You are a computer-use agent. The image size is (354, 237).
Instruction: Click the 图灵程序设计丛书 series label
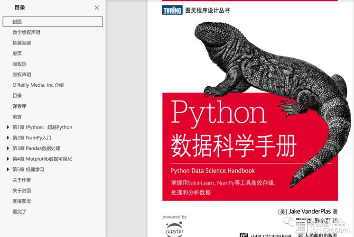207,10
